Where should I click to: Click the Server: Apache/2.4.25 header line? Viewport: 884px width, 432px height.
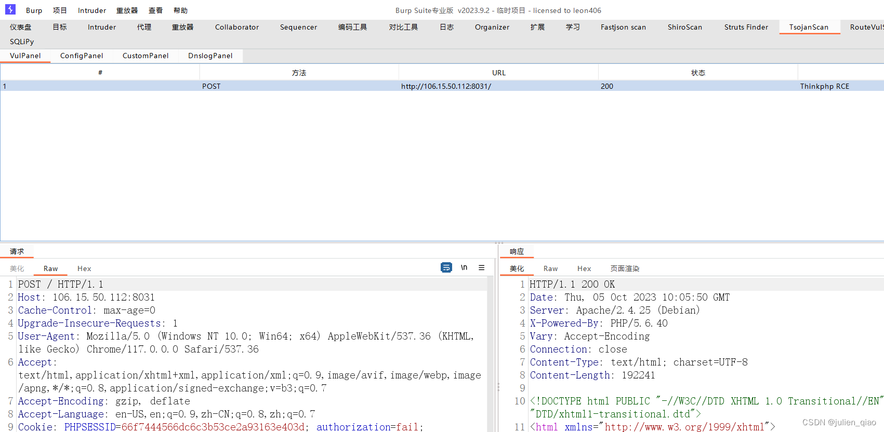coord(615,310)
